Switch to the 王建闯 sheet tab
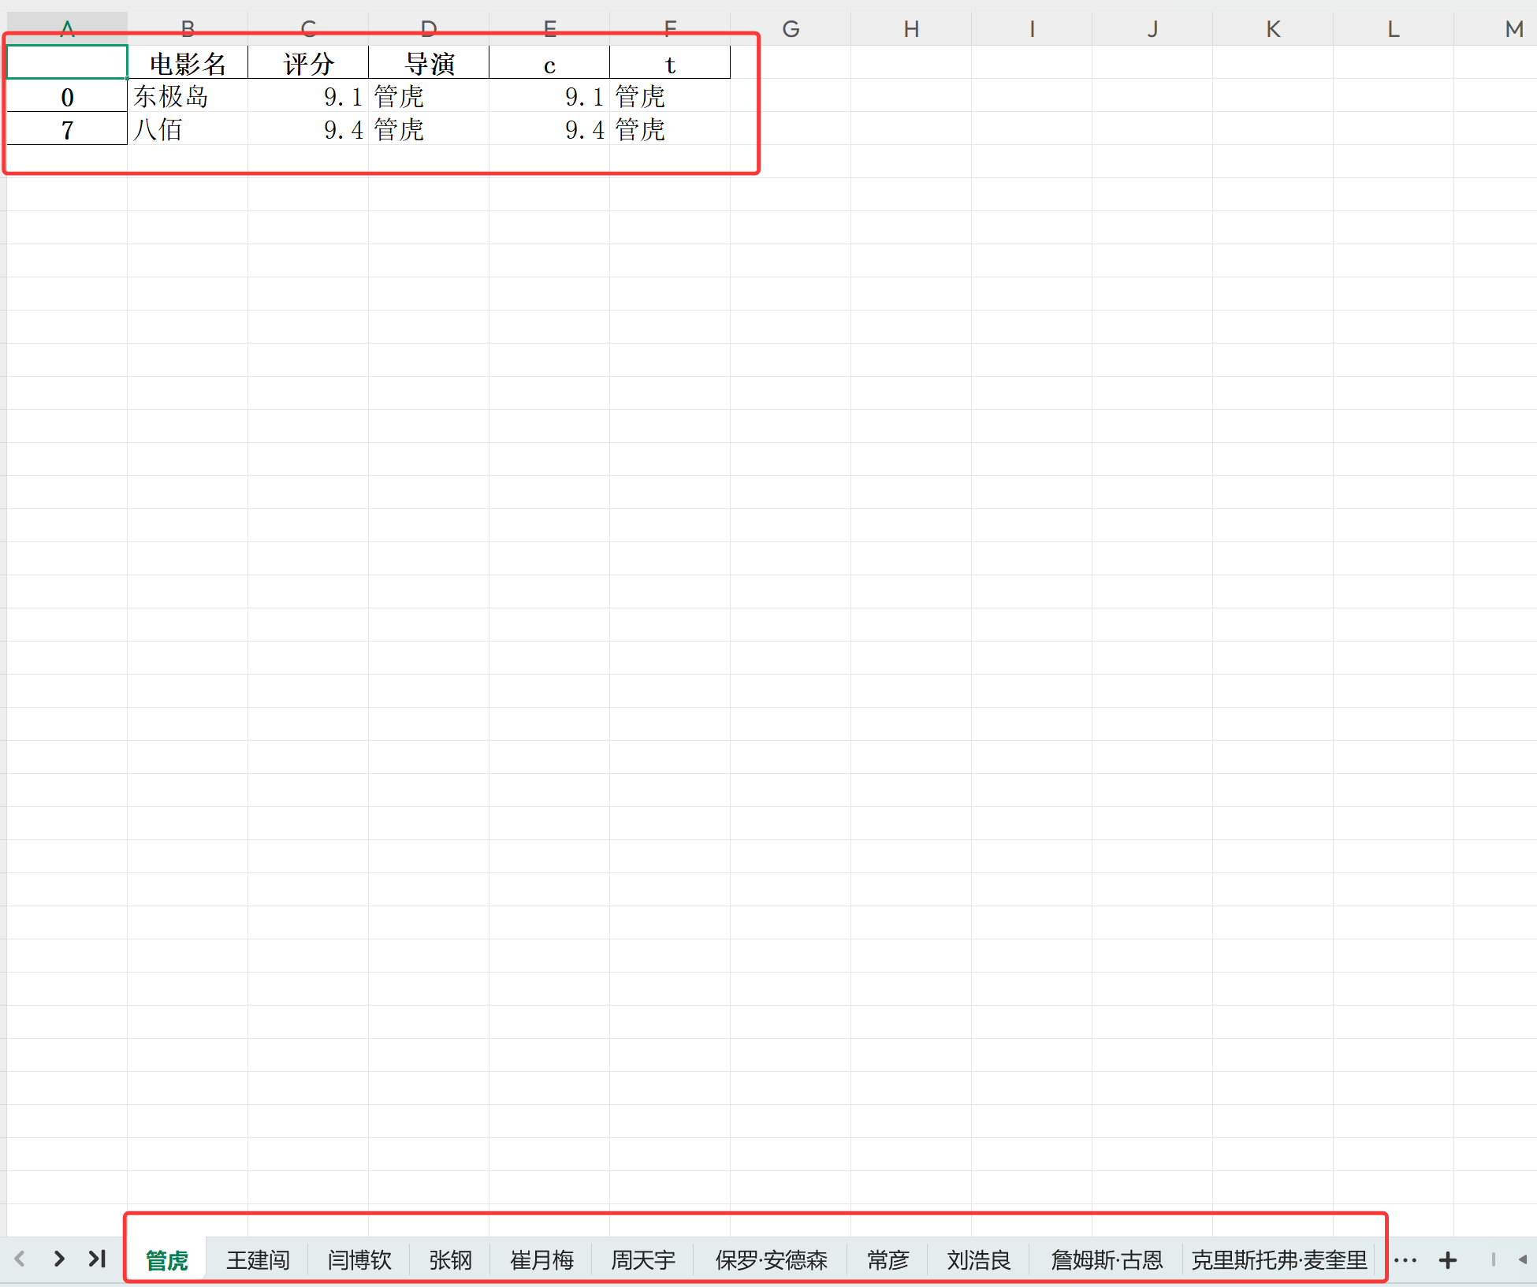Image resolution: width=1537 pixels, height=1287 pixels. click(x=258, y=1260)
